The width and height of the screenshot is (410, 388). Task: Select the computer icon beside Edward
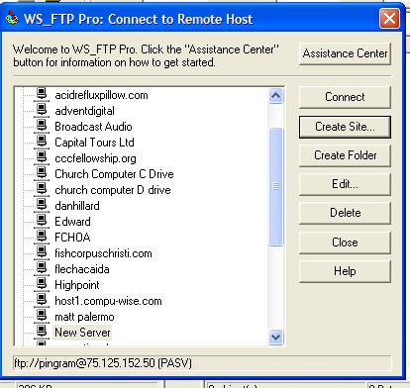(x=42, y=221)
